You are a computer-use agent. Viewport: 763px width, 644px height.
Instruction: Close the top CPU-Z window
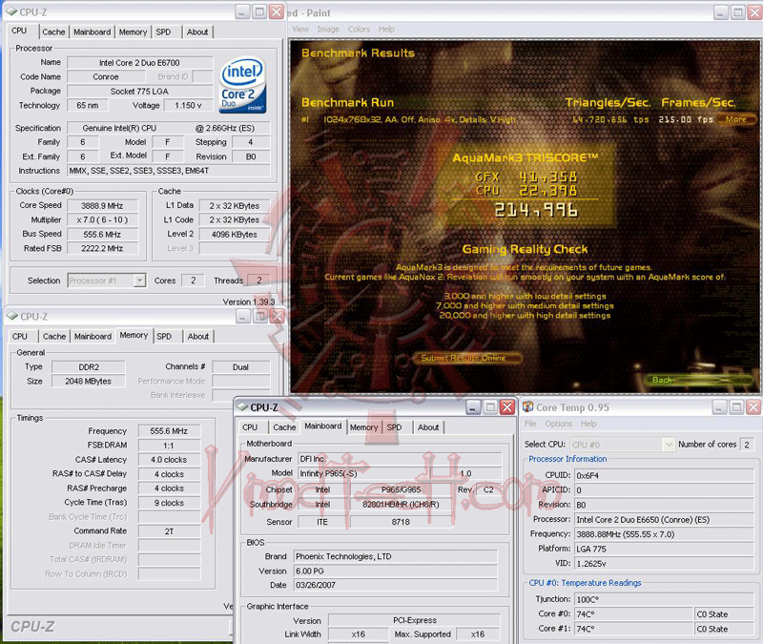(x=277, y=12)
